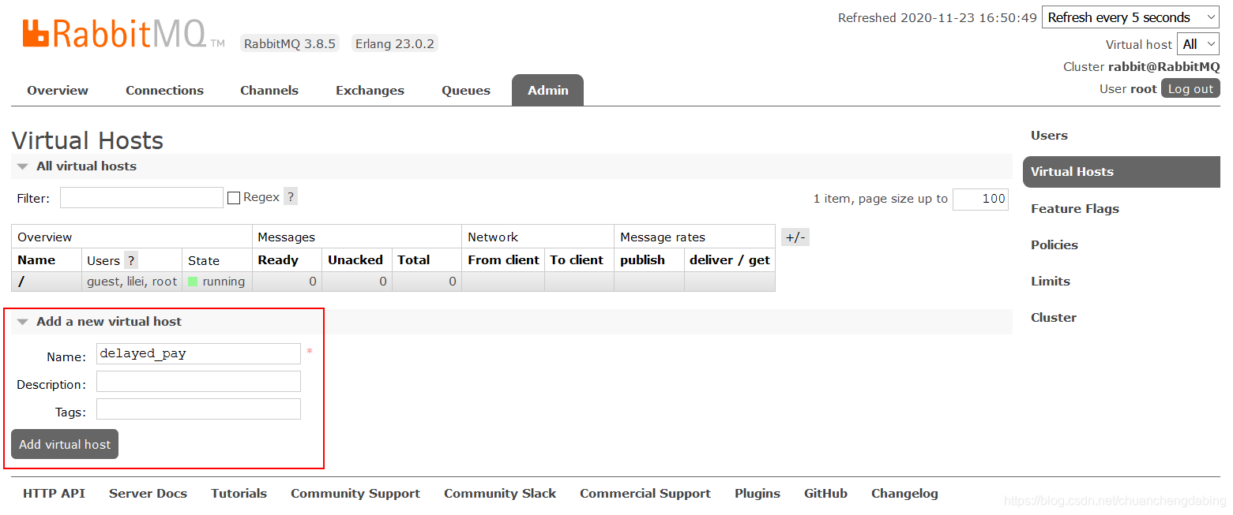Sort by the publish column header

642,260
